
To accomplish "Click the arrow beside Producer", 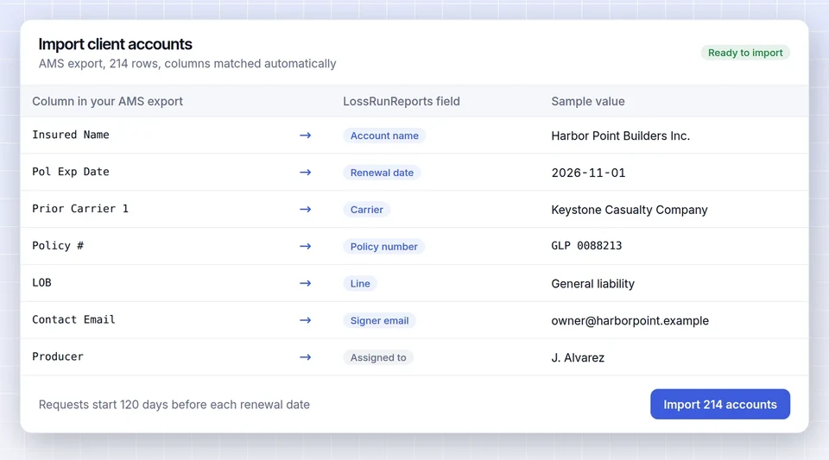I will (305, 357).
